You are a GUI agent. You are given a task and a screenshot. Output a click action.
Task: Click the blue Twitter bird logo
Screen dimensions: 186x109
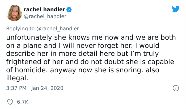[176, 9]
